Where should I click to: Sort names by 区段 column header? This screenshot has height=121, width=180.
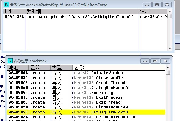(x=40, y=68)
